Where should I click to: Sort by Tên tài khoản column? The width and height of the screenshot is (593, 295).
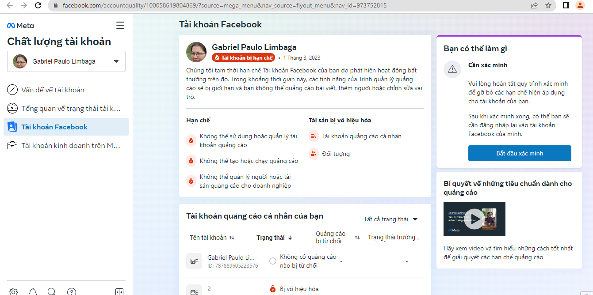[x=212, y=238]
